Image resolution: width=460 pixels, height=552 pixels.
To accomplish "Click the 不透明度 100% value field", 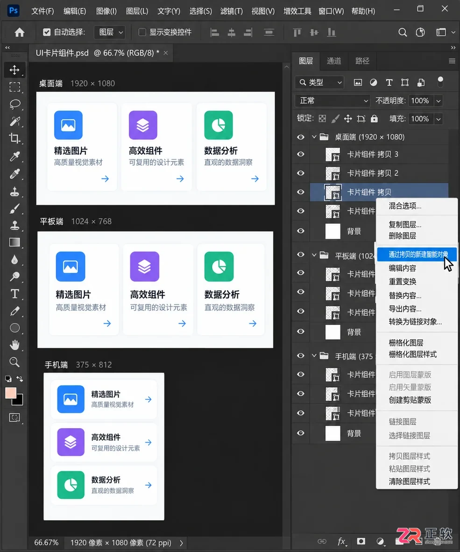I will coord(421,101).
